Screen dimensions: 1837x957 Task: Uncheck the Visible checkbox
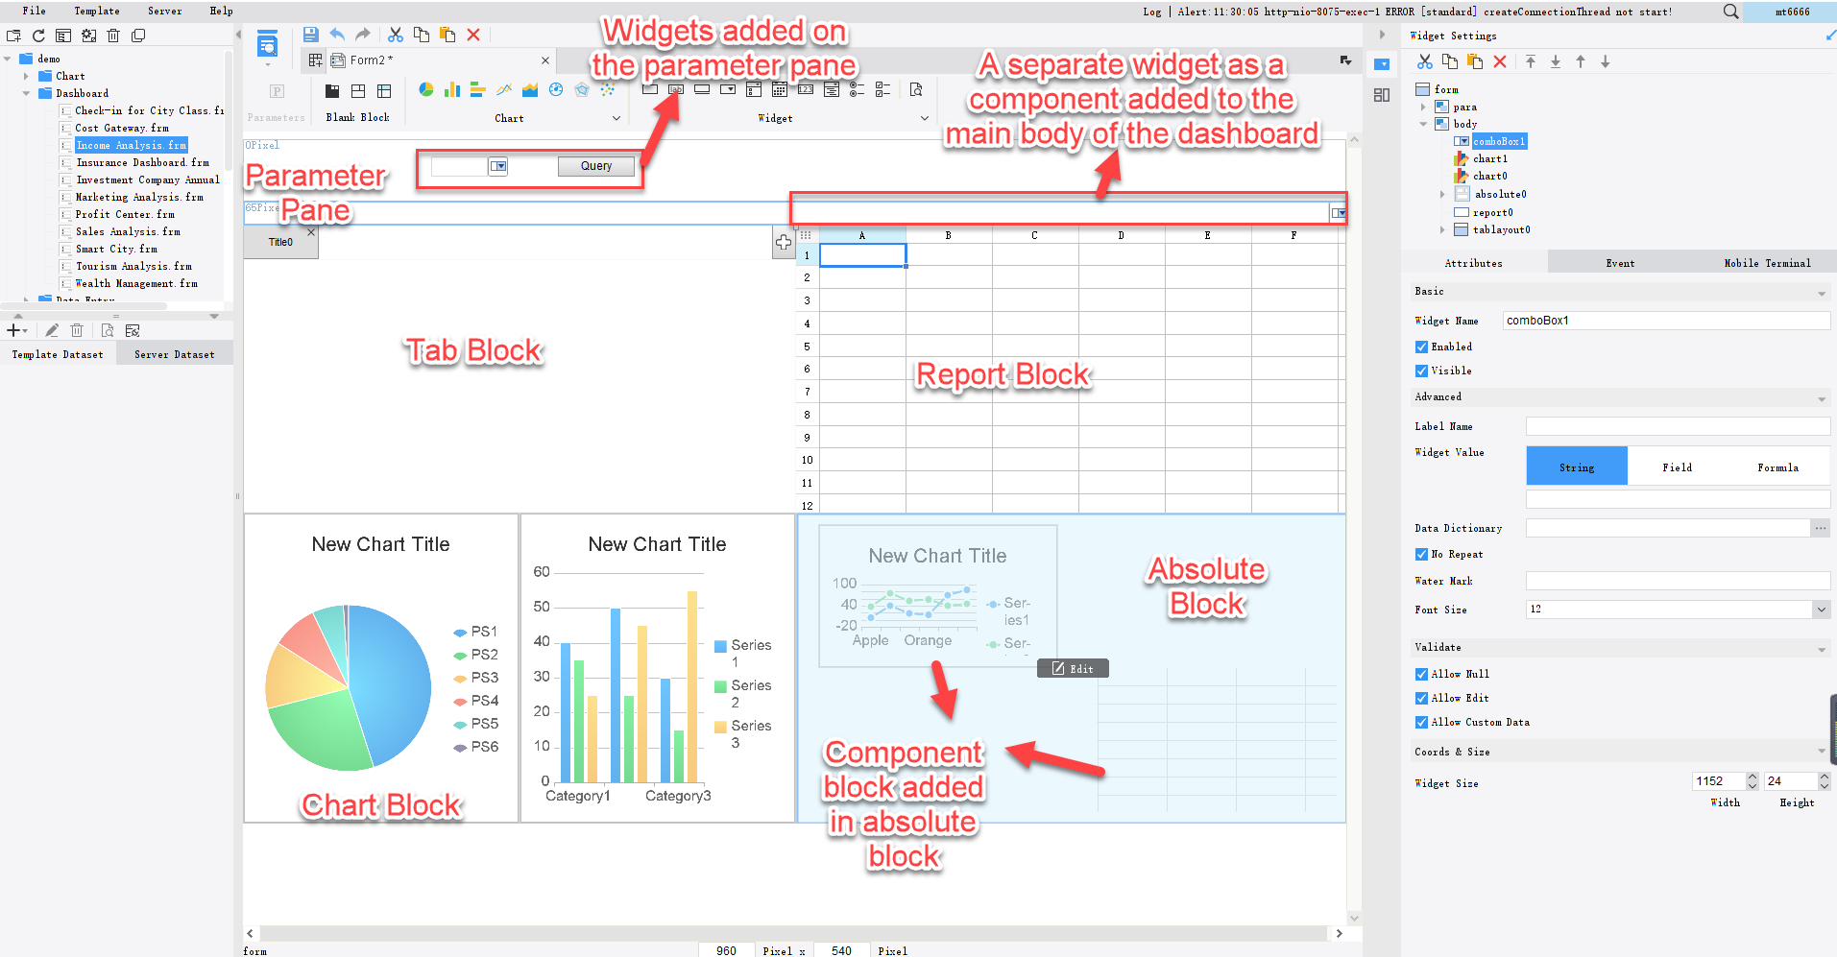pos(1421,371)
